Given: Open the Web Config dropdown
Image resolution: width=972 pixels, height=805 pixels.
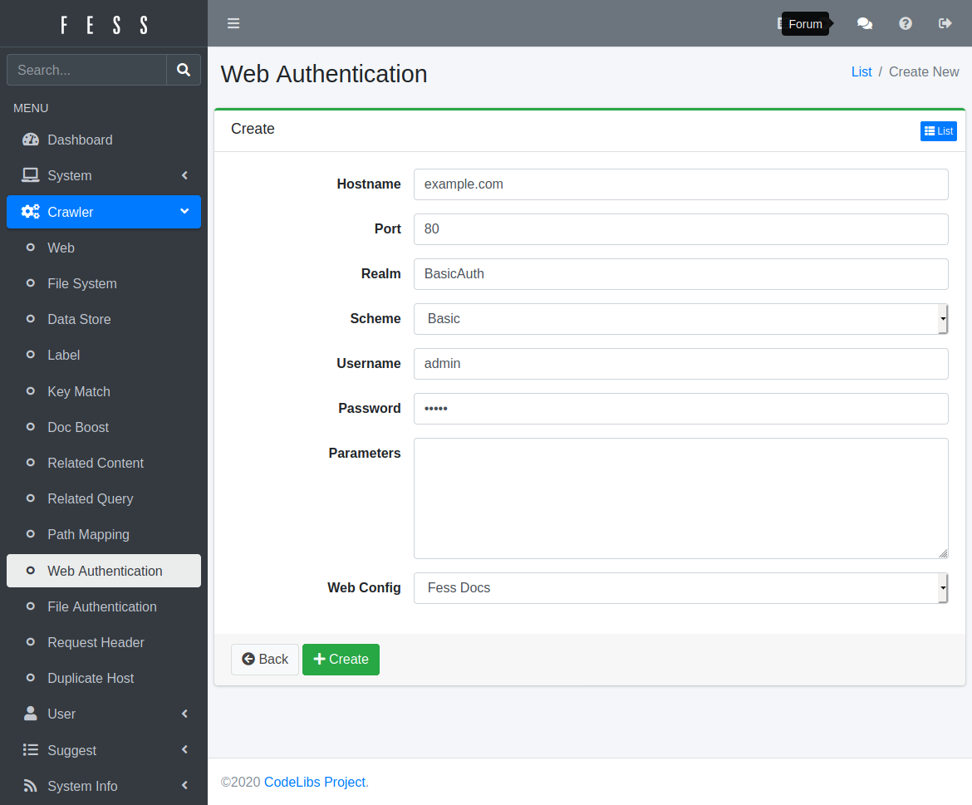Looking at the screenshot, I should tap(680, 588).
